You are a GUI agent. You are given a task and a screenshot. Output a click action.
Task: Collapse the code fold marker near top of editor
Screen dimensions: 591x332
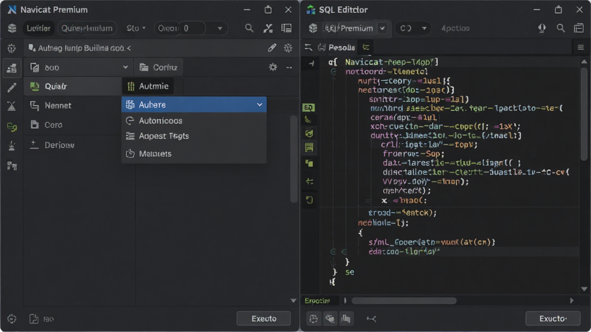[x=333, y=71]
